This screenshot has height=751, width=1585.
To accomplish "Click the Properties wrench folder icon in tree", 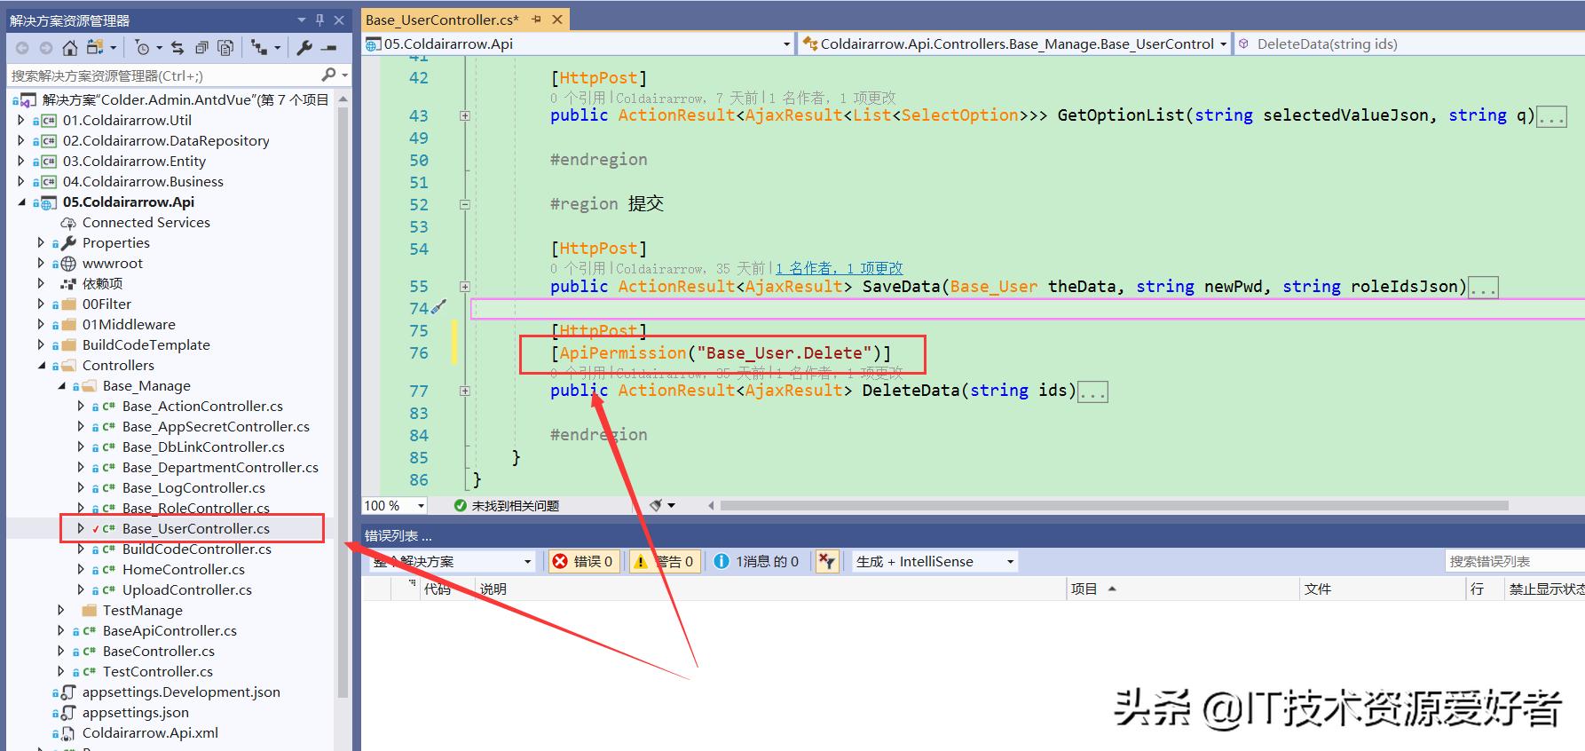I will [68, 243].
